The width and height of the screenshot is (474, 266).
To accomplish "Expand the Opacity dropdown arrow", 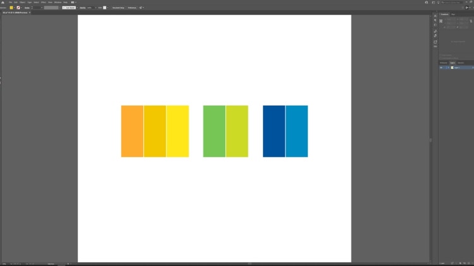I will tap(95, 8).
